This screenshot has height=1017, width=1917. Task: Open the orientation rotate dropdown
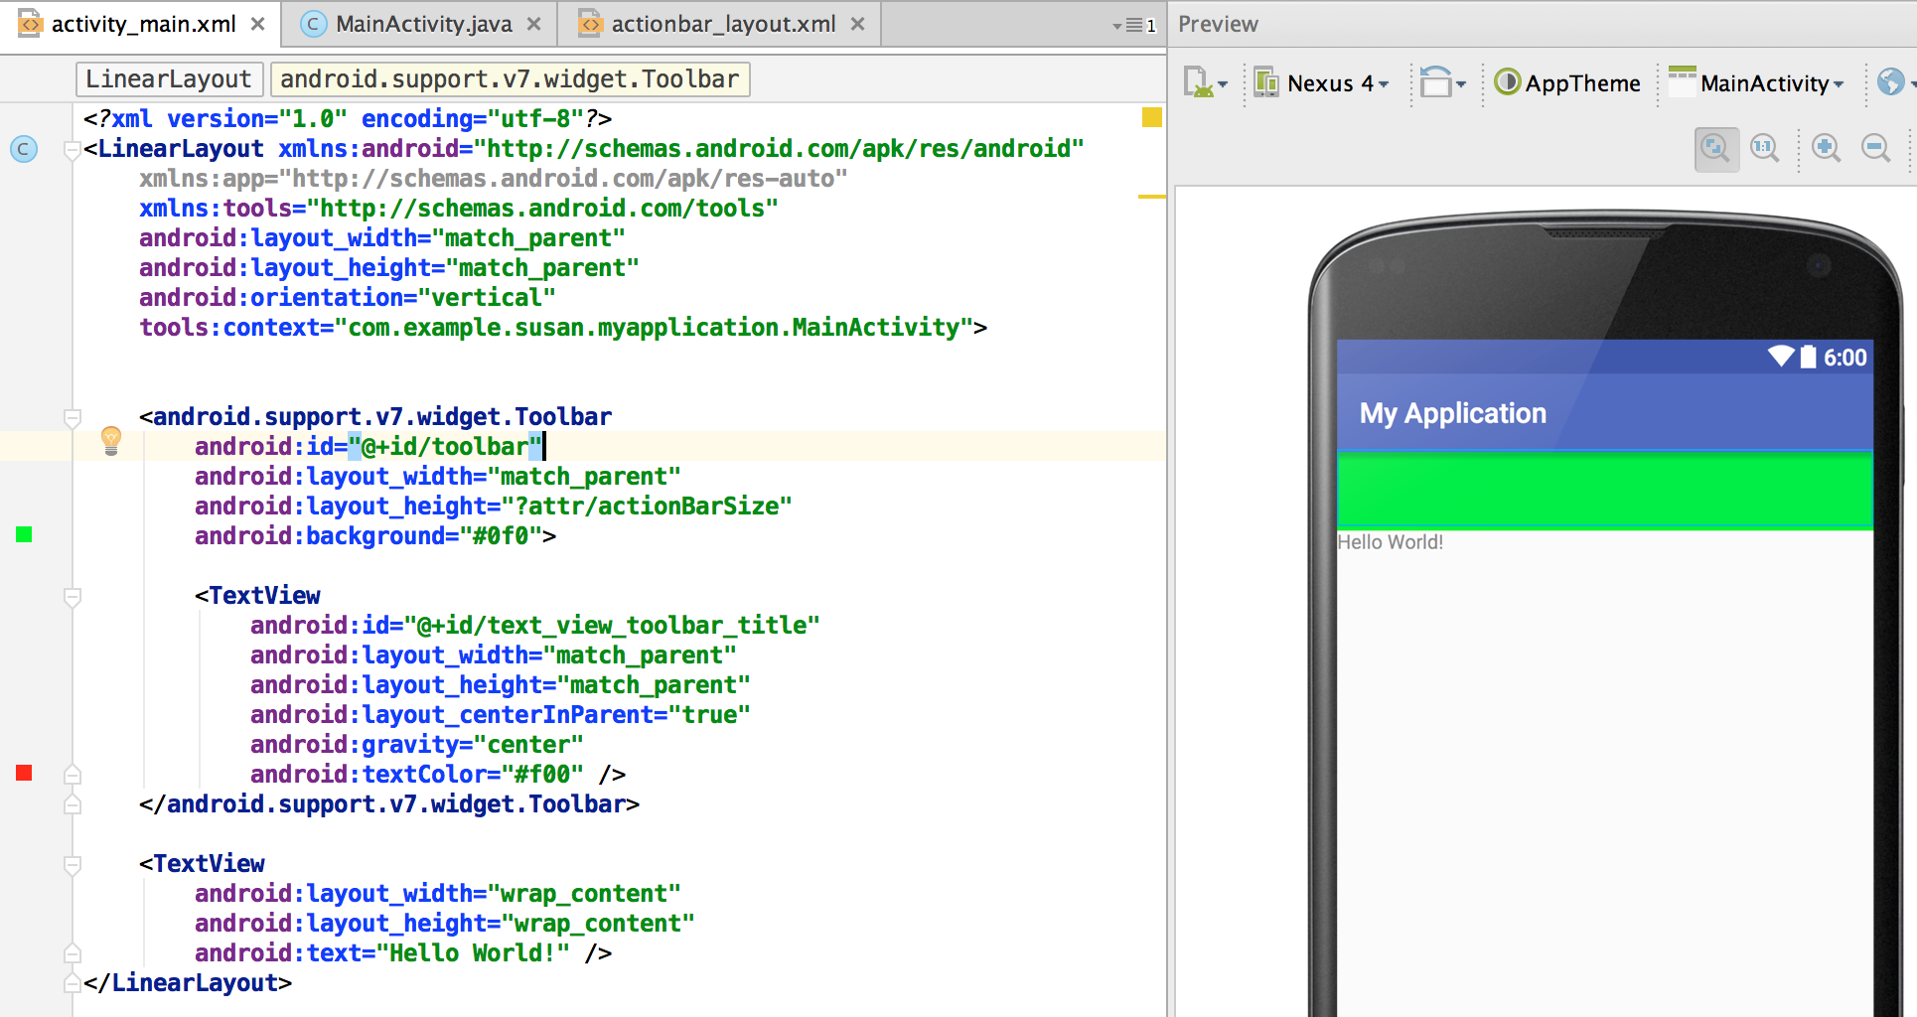coord(1442,83)
